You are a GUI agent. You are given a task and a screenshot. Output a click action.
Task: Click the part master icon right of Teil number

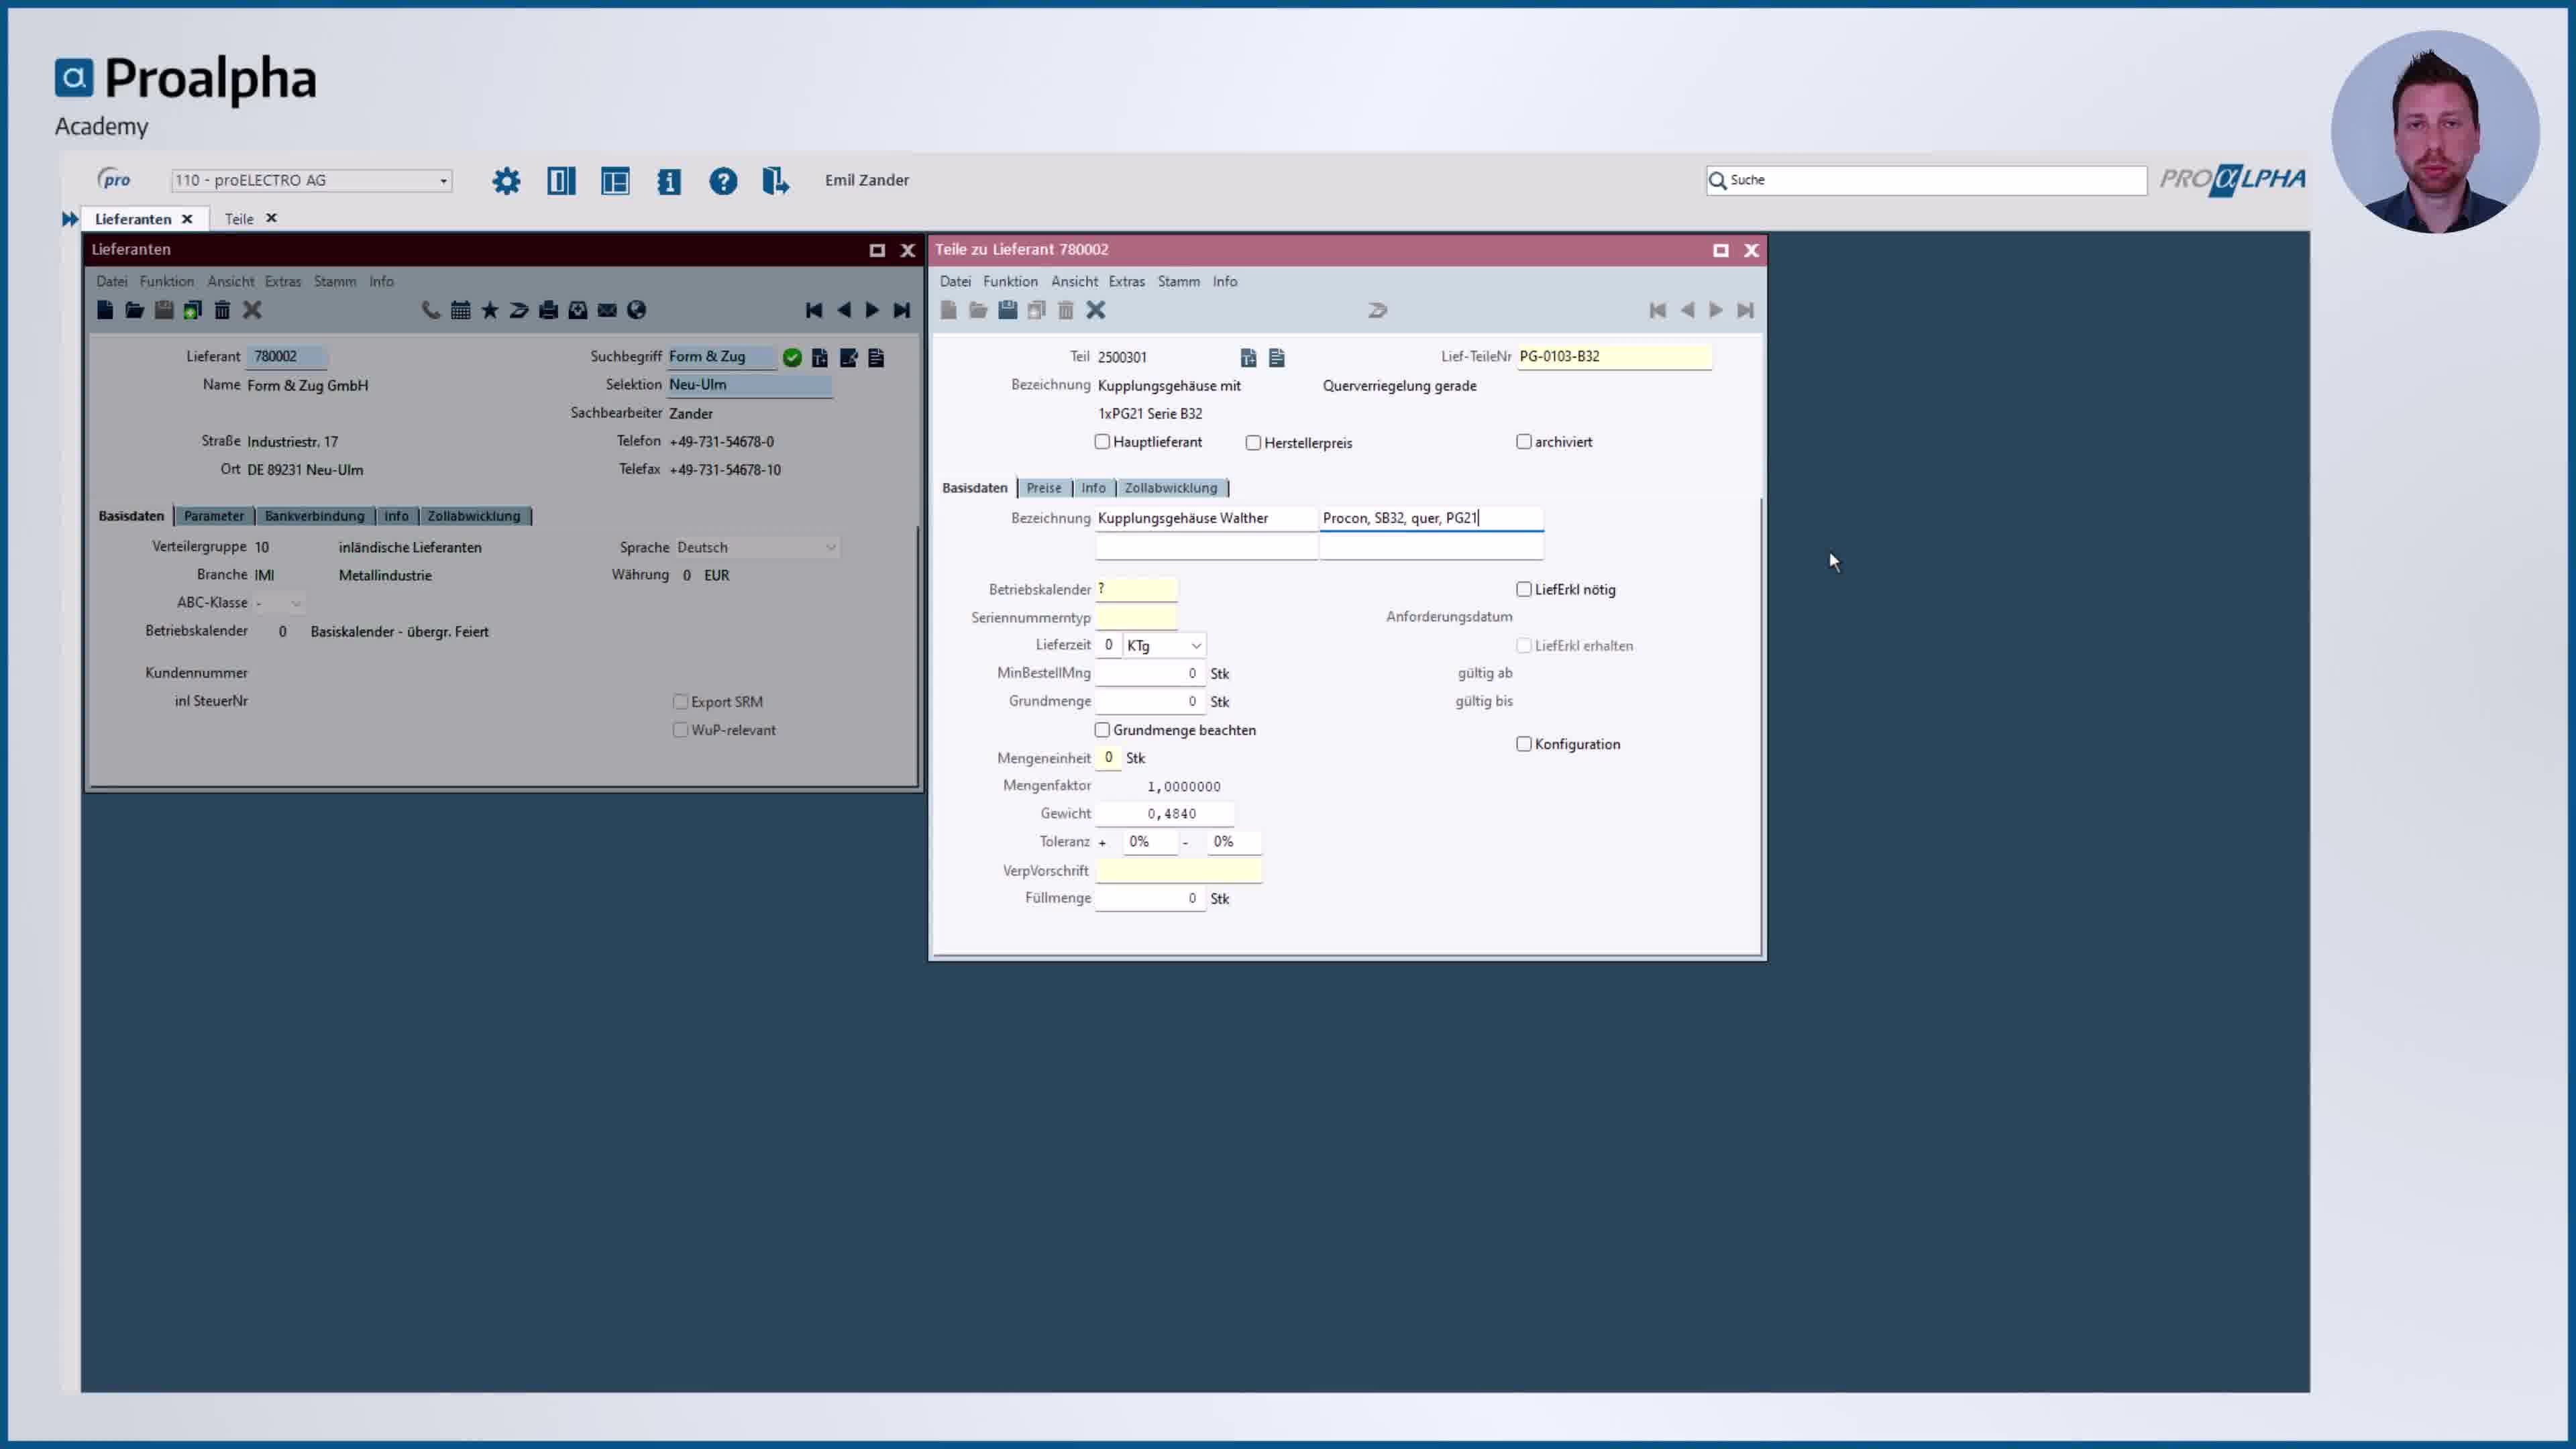click(1248, 358)
